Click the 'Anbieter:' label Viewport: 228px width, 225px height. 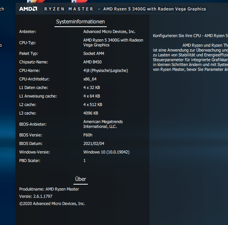pos(28,32)
